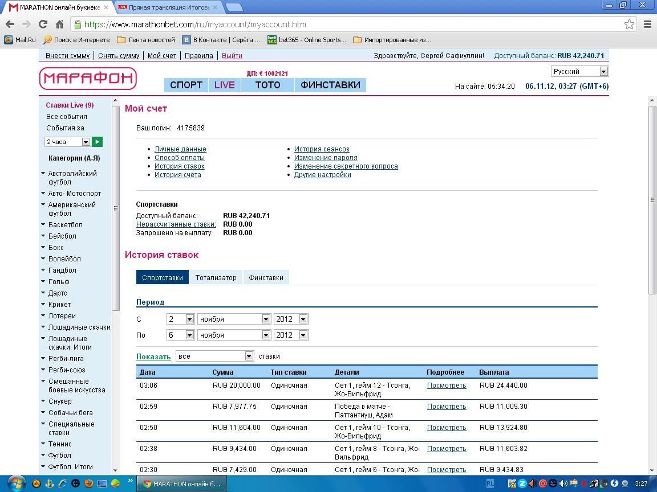Click the browser home icon
The image size is (657, 492).
point(59,24)
